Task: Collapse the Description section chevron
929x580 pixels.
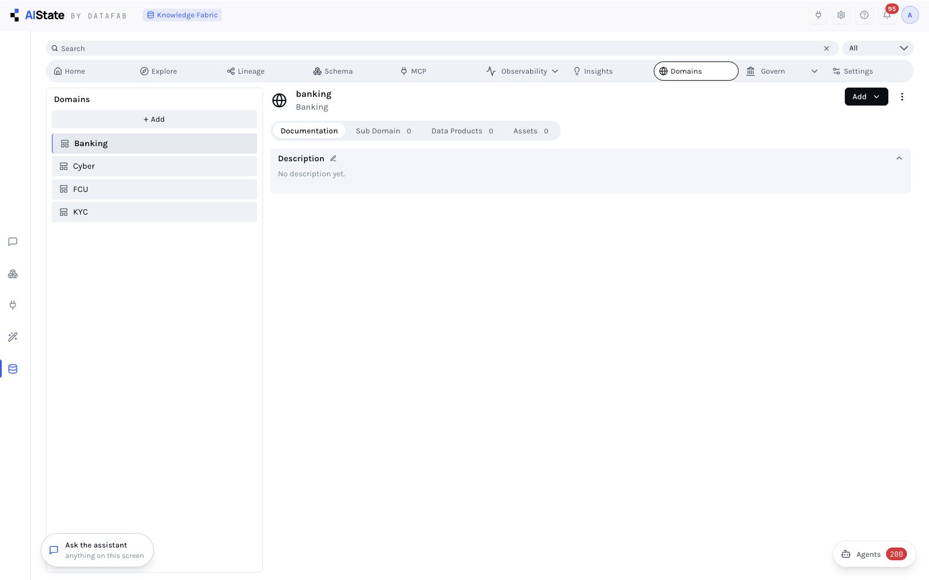Action: (x=899, y=158)
